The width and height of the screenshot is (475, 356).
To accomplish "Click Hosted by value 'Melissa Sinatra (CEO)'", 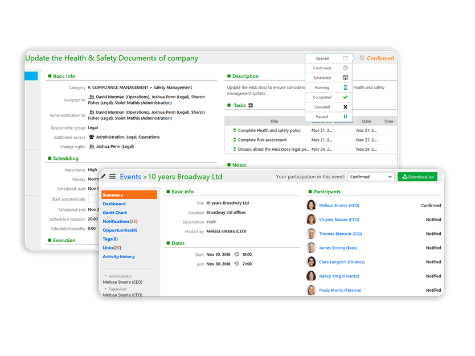I will click(226, 231).
